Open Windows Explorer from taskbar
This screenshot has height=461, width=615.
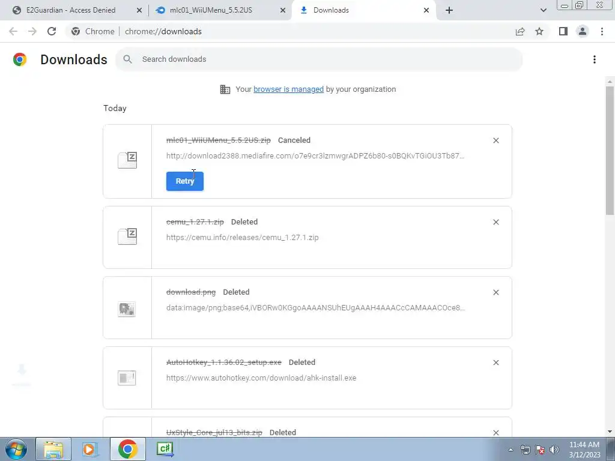53,449
